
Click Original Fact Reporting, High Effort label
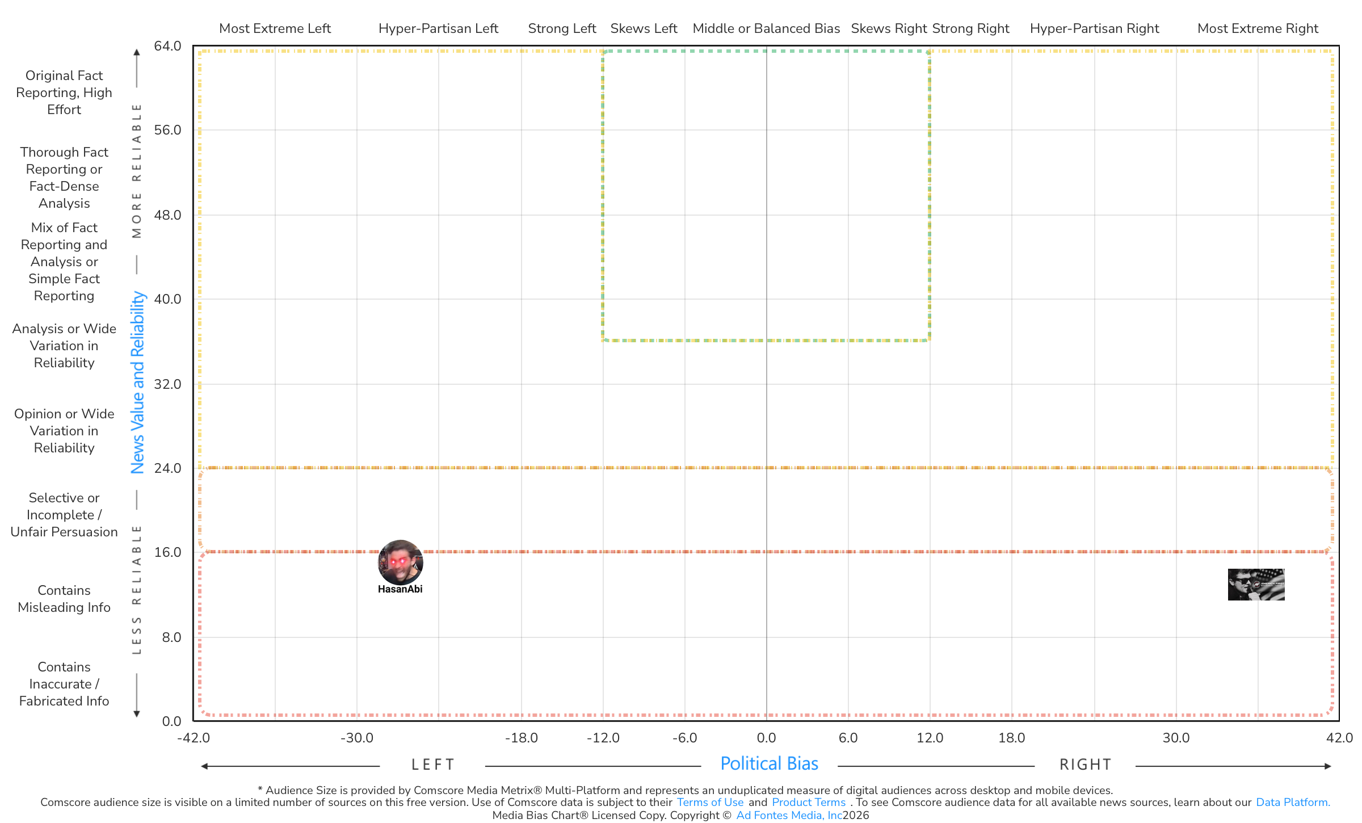[x=64, y=93]
